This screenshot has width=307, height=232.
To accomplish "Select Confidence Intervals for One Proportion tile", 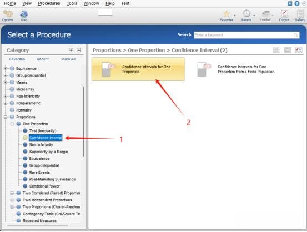I will (x=138, y=69).
